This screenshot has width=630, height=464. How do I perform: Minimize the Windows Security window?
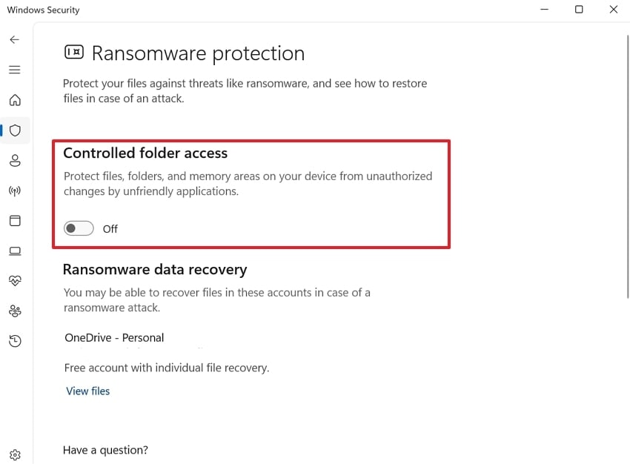click(544, 9)
